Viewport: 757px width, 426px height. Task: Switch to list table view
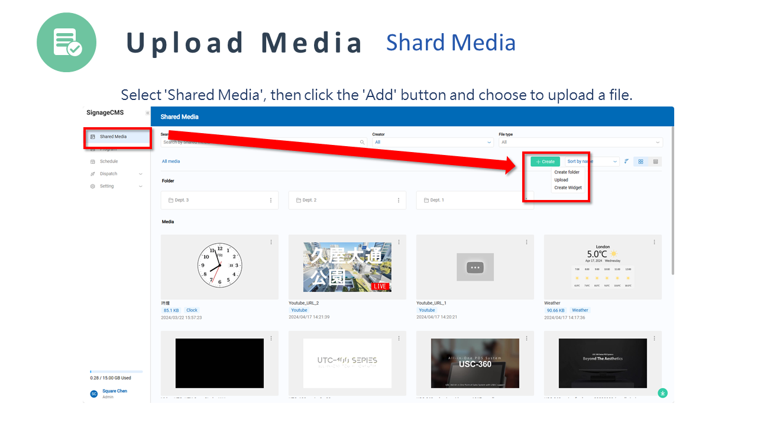coord(655,162)
